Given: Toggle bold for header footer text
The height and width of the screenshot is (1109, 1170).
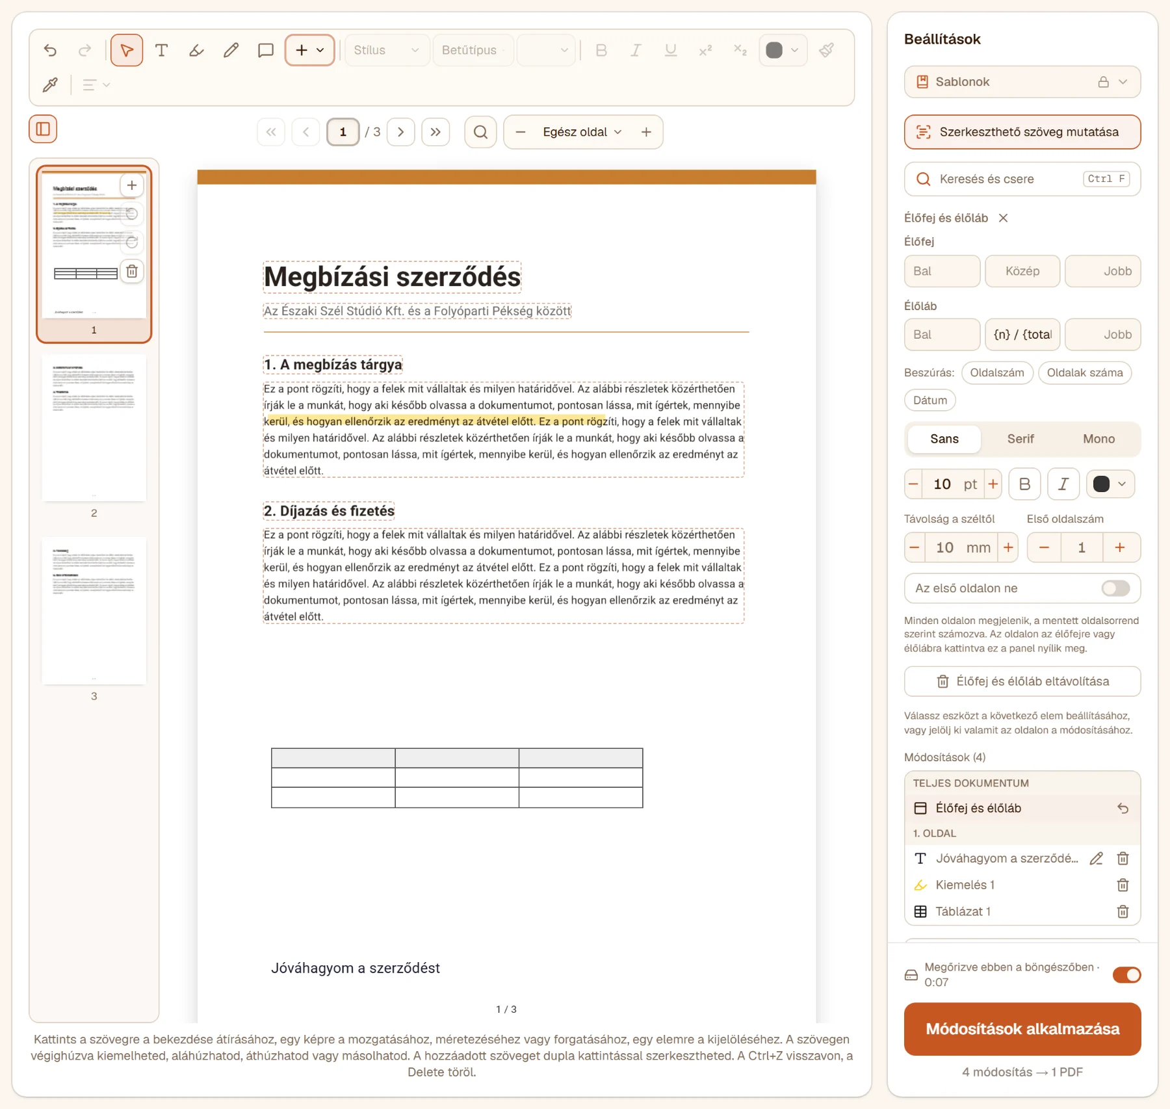Looking at the screenshot, I should (1024, 484).
